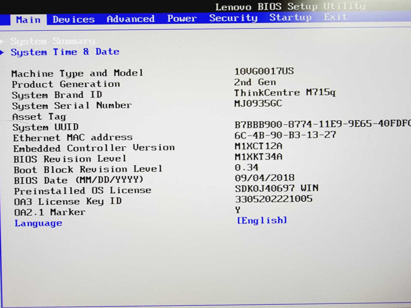Screen dimensions: 411x308
Task: Select boot block value 0.34
Action: pos(247,167)
